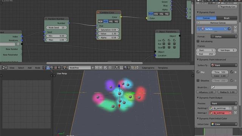The width and height of the screenshot is (242, 136).
Task: Click the Value 1.30 slider
Action: pyautogui.click(x=109, y=34)
